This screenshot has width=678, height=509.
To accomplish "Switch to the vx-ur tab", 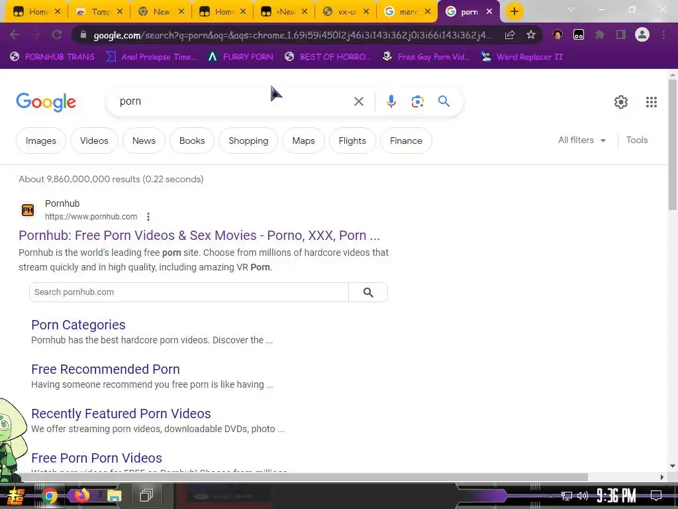I will (346, 12).
